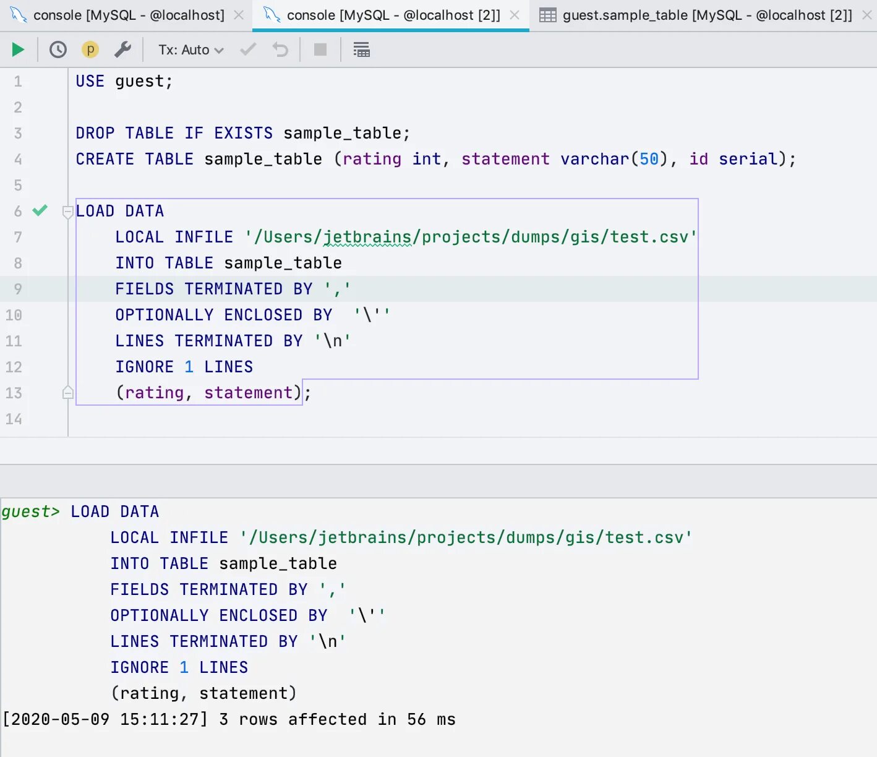This screenshot has width=877, height=757.
Task: Click the fold end marker at line 13
Action: click(x=68, y=392)
